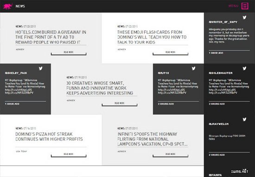Open the Hotels.com buried giveaway headline

pyautogui.click(x=51, y=37)
